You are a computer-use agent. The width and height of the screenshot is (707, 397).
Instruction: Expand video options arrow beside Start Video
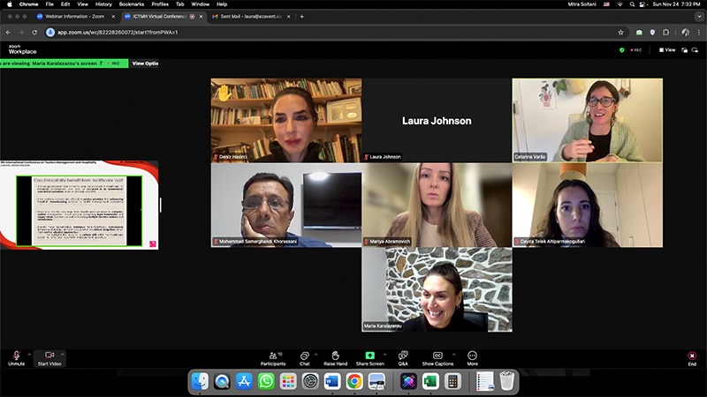[63, 354]
